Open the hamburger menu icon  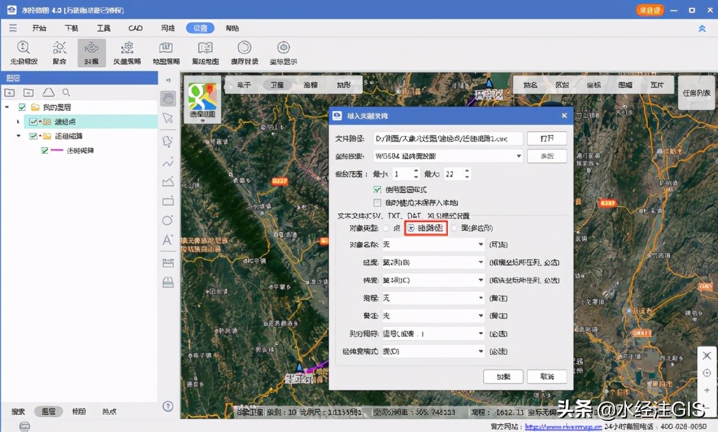coord(13,28)
